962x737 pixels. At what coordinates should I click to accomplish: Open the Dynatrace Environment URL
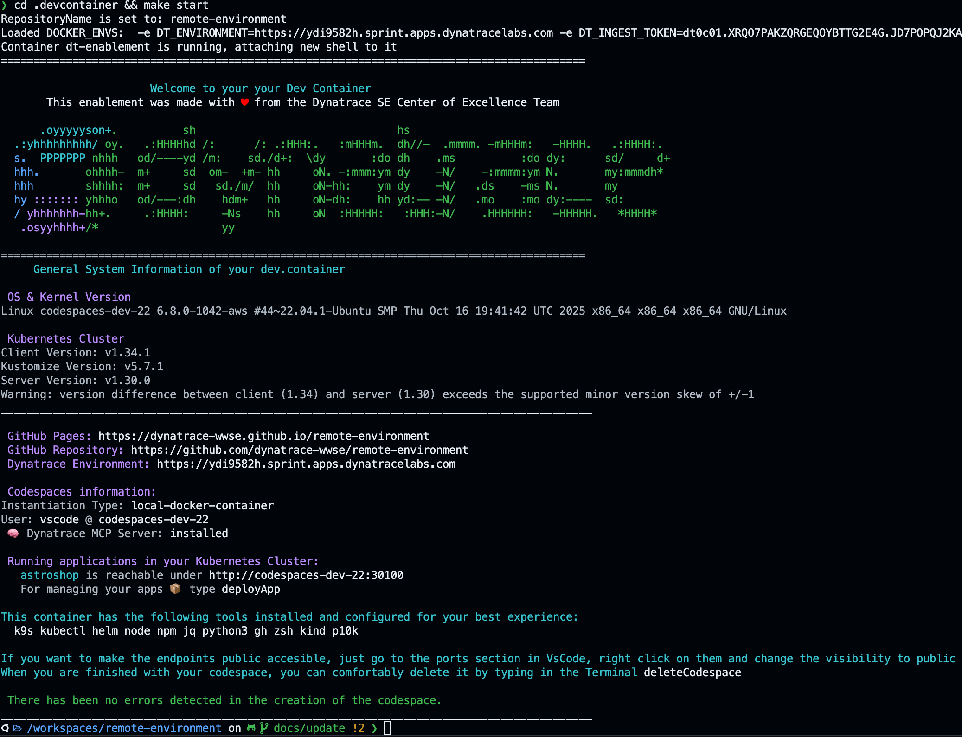coord(306,464)
